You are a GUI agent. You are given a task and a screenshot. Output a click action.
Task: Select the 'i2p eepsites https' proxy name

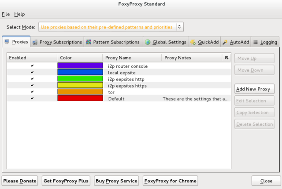point(127,86)
